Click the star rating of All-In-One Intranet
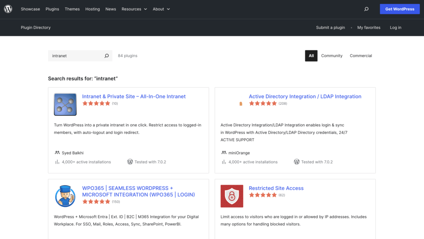 coord(96,103)
